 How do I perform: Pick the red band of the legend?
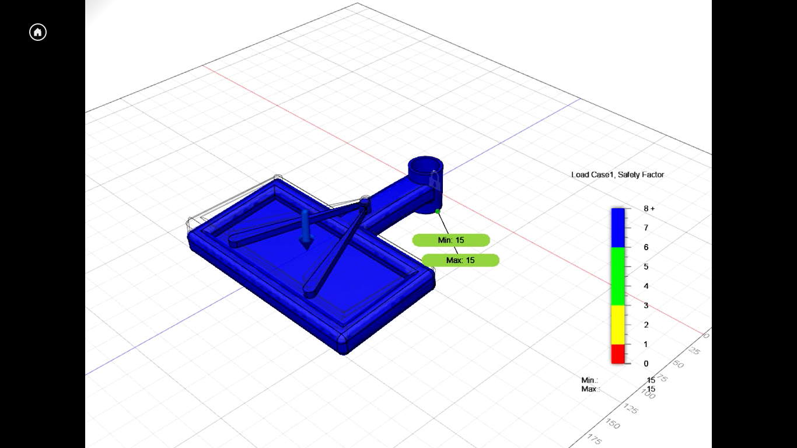click(x=618, y=354)
